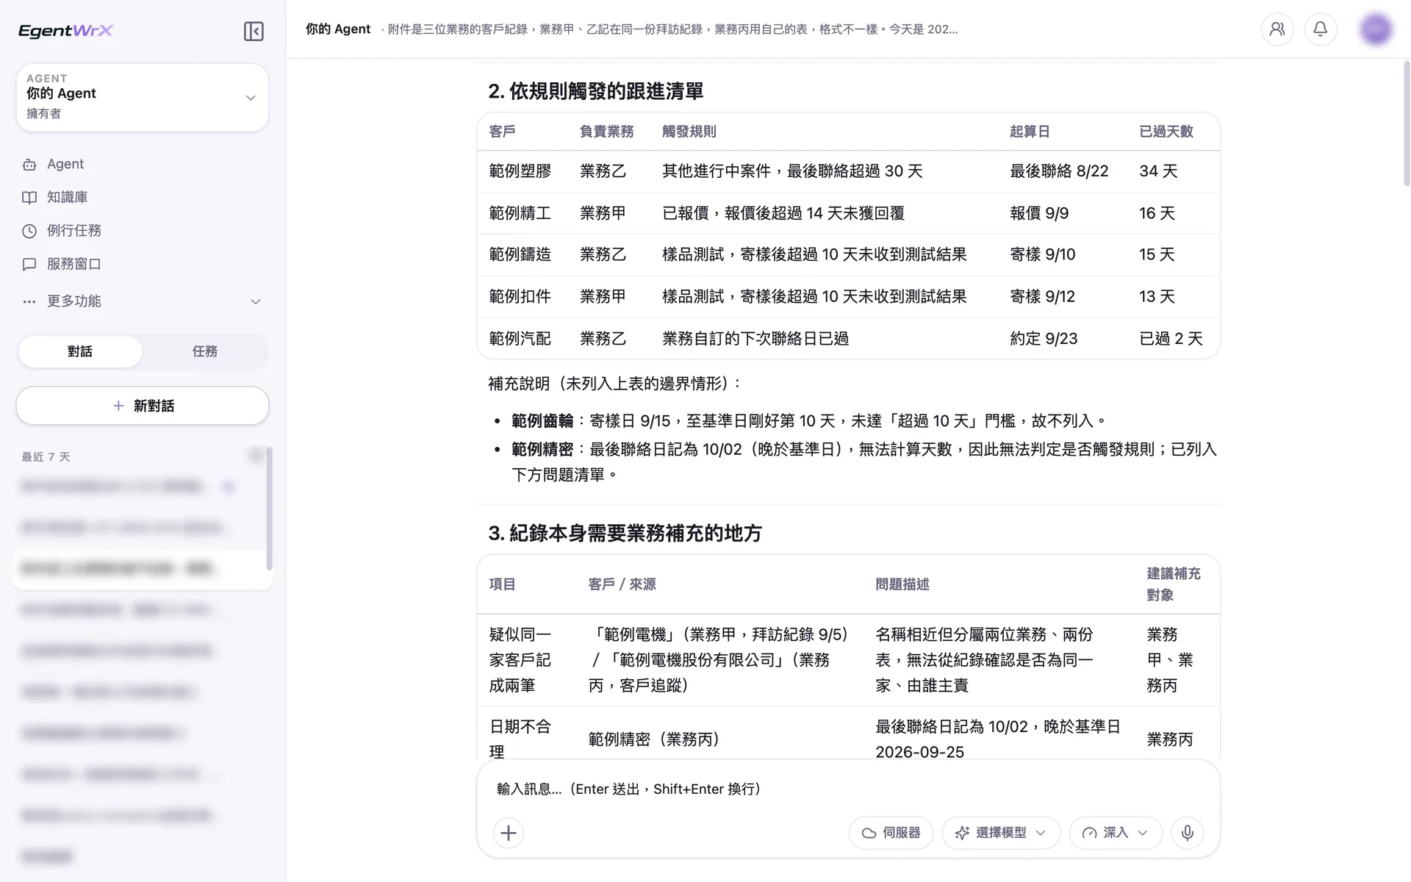Click the 觸發規則 column header
Screen dimensions: 1411x882
(x=689, y=132)
